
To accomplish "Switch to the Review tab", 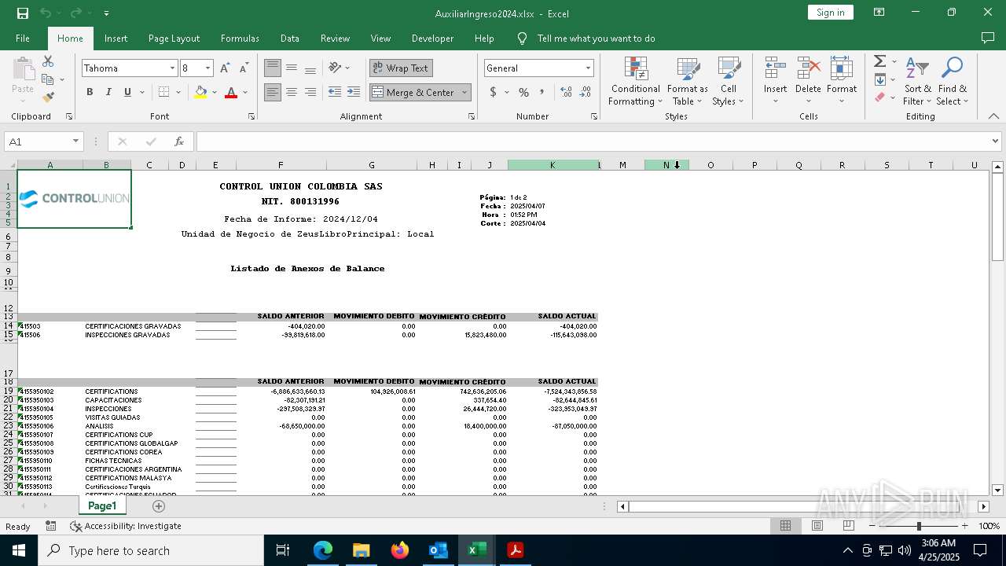I will pyautogui.click(x=335, y=39).
